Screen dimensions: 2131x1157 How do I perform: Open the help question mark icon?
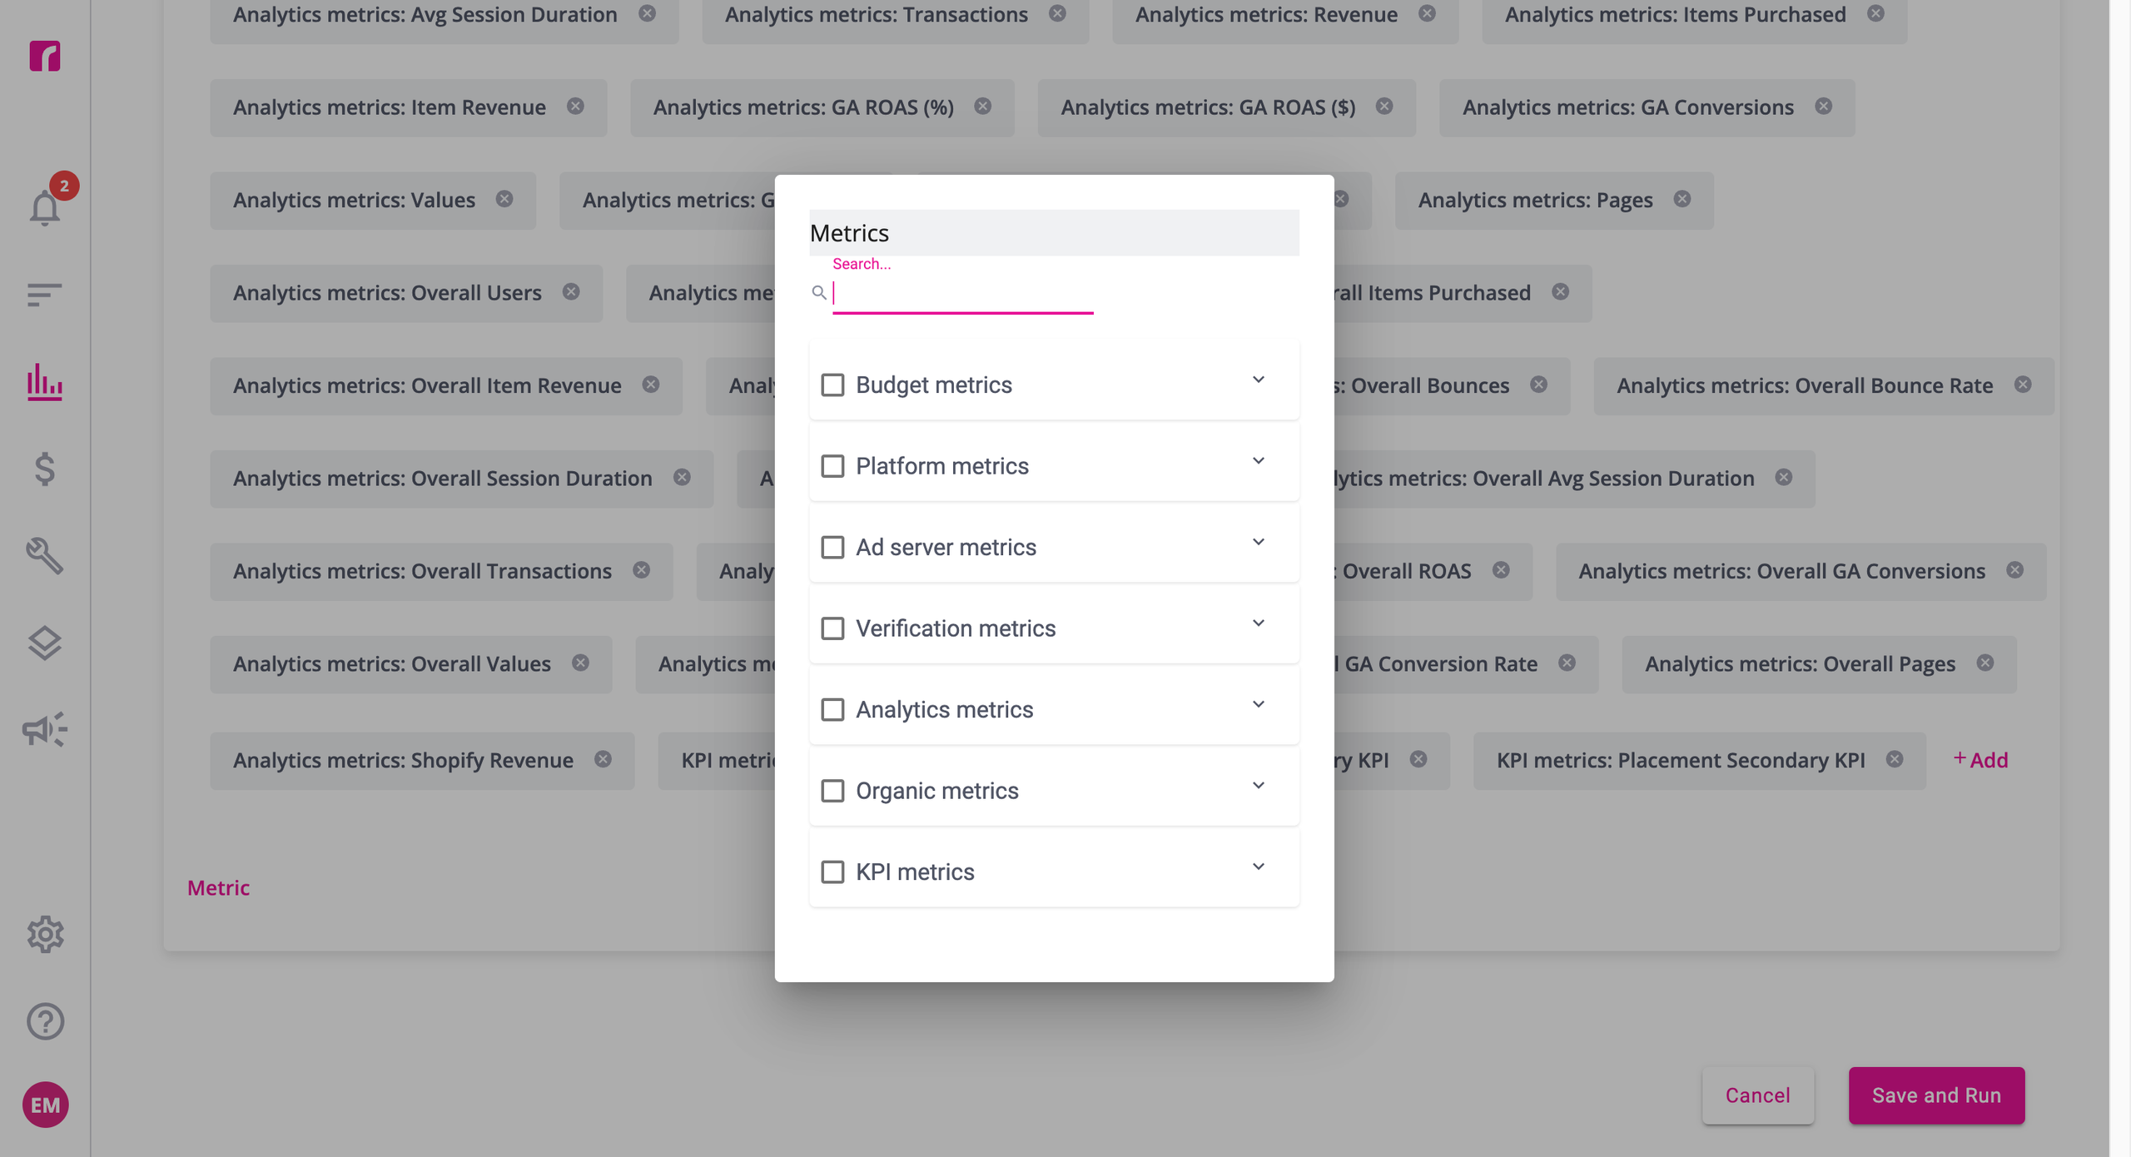click(45, 1021)
